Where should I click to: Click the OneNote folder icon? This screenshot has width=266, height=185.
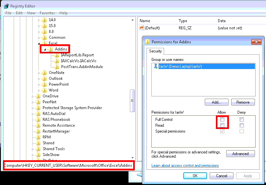coord(45,73)
